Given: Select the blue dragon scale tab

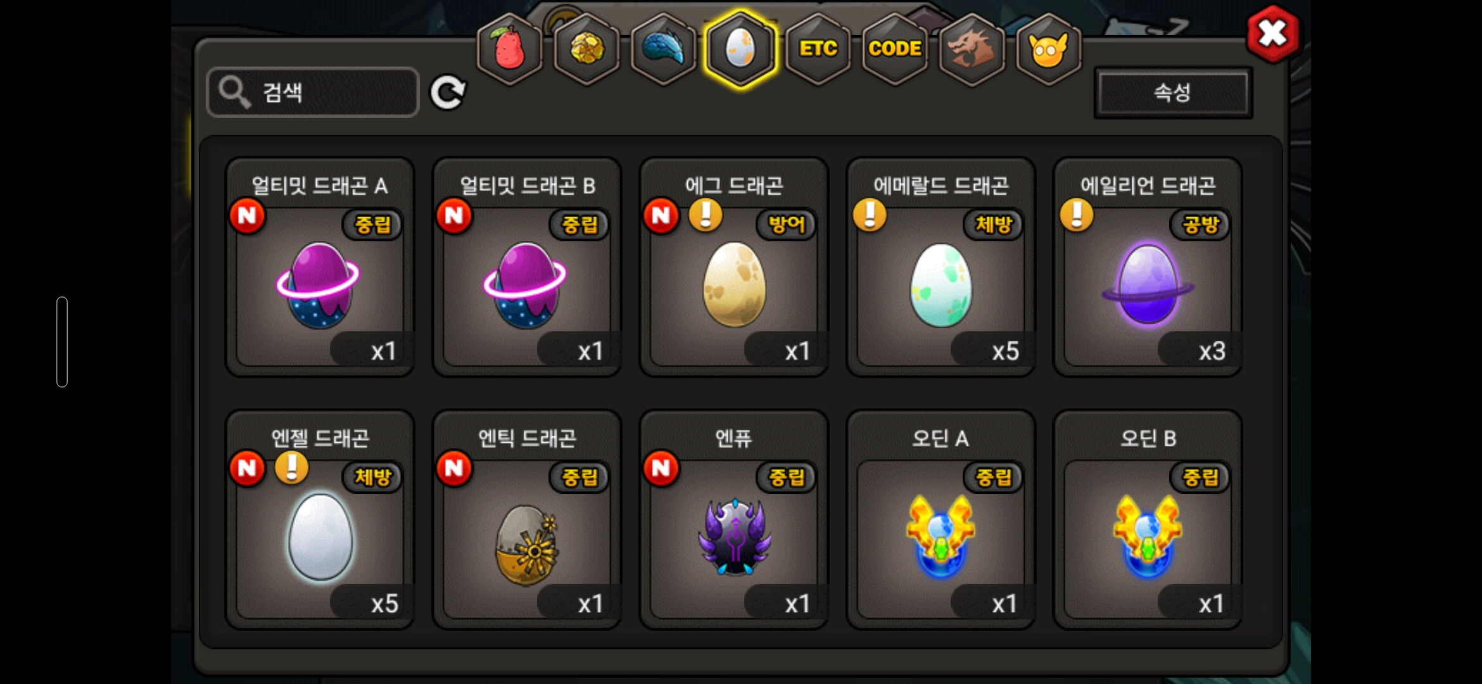Looking at the screenshot, I should click(x=664, y=49).
